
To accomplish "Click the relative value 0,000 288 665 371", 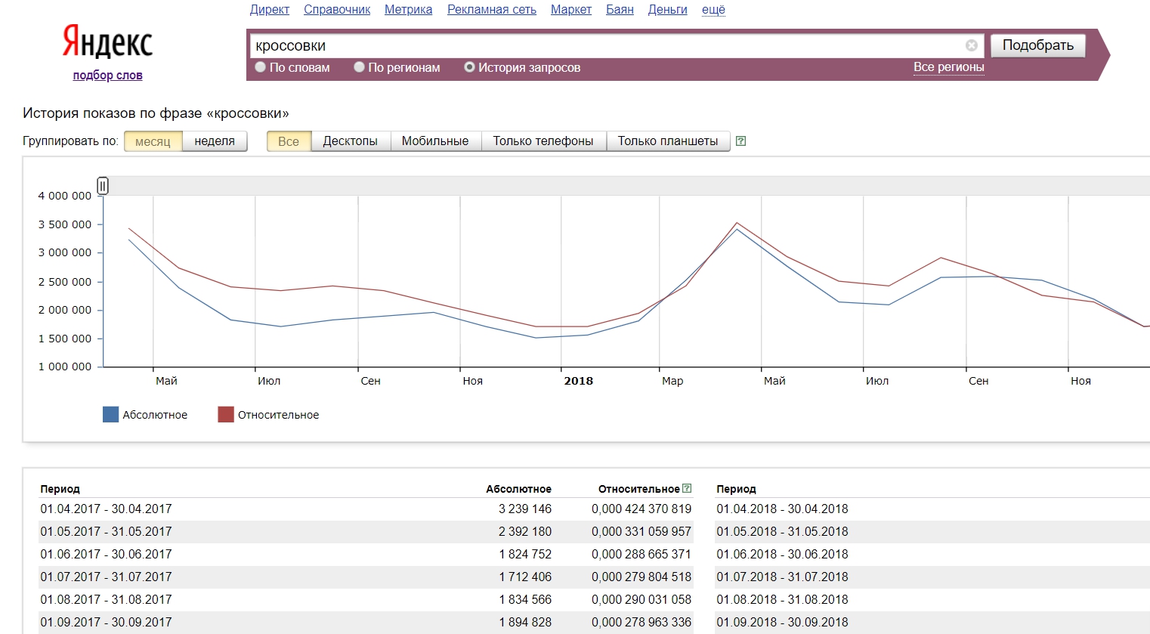I will pos(641,554).
